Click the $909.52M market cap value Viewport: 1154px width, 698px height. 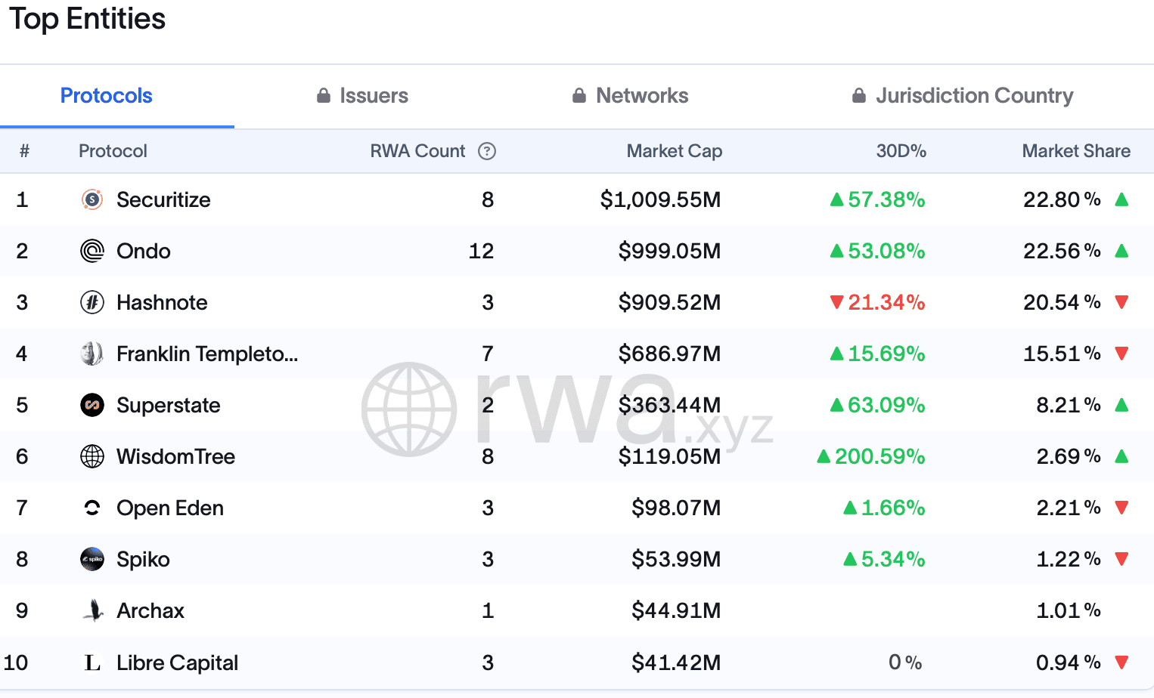[669, 302]
